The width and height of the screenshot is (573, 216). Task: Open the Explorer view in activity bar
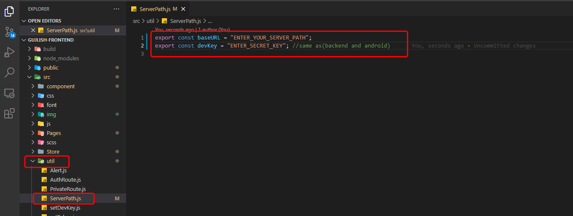click(9, 11)
